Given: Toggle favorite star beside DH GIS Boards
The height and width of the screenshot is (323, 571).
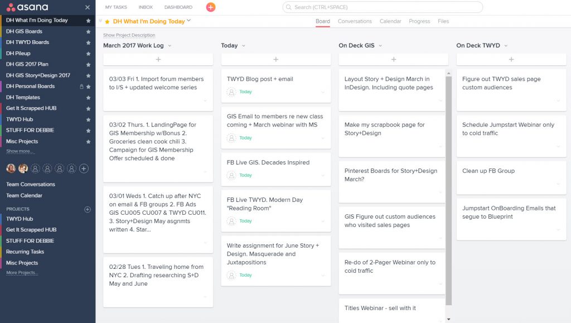Looking at the screenshot, I should click(x=88, y=32).
